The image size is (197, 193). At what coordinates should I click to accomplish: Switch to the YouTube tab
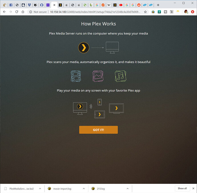pyautogui.click(x=121, y=5)
